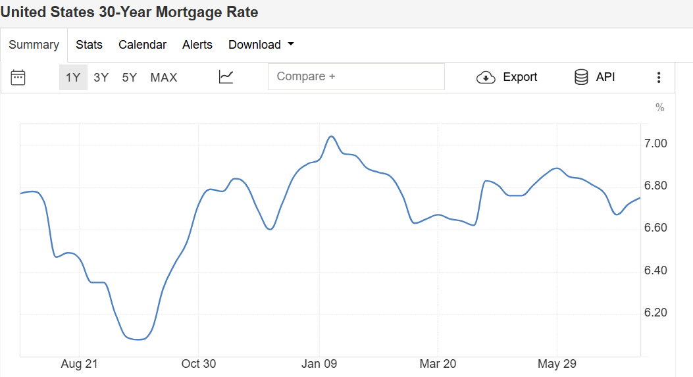This screenshot has height=377, width=693.
Task: Click the API text link
Action: click(x=605, y=77)
